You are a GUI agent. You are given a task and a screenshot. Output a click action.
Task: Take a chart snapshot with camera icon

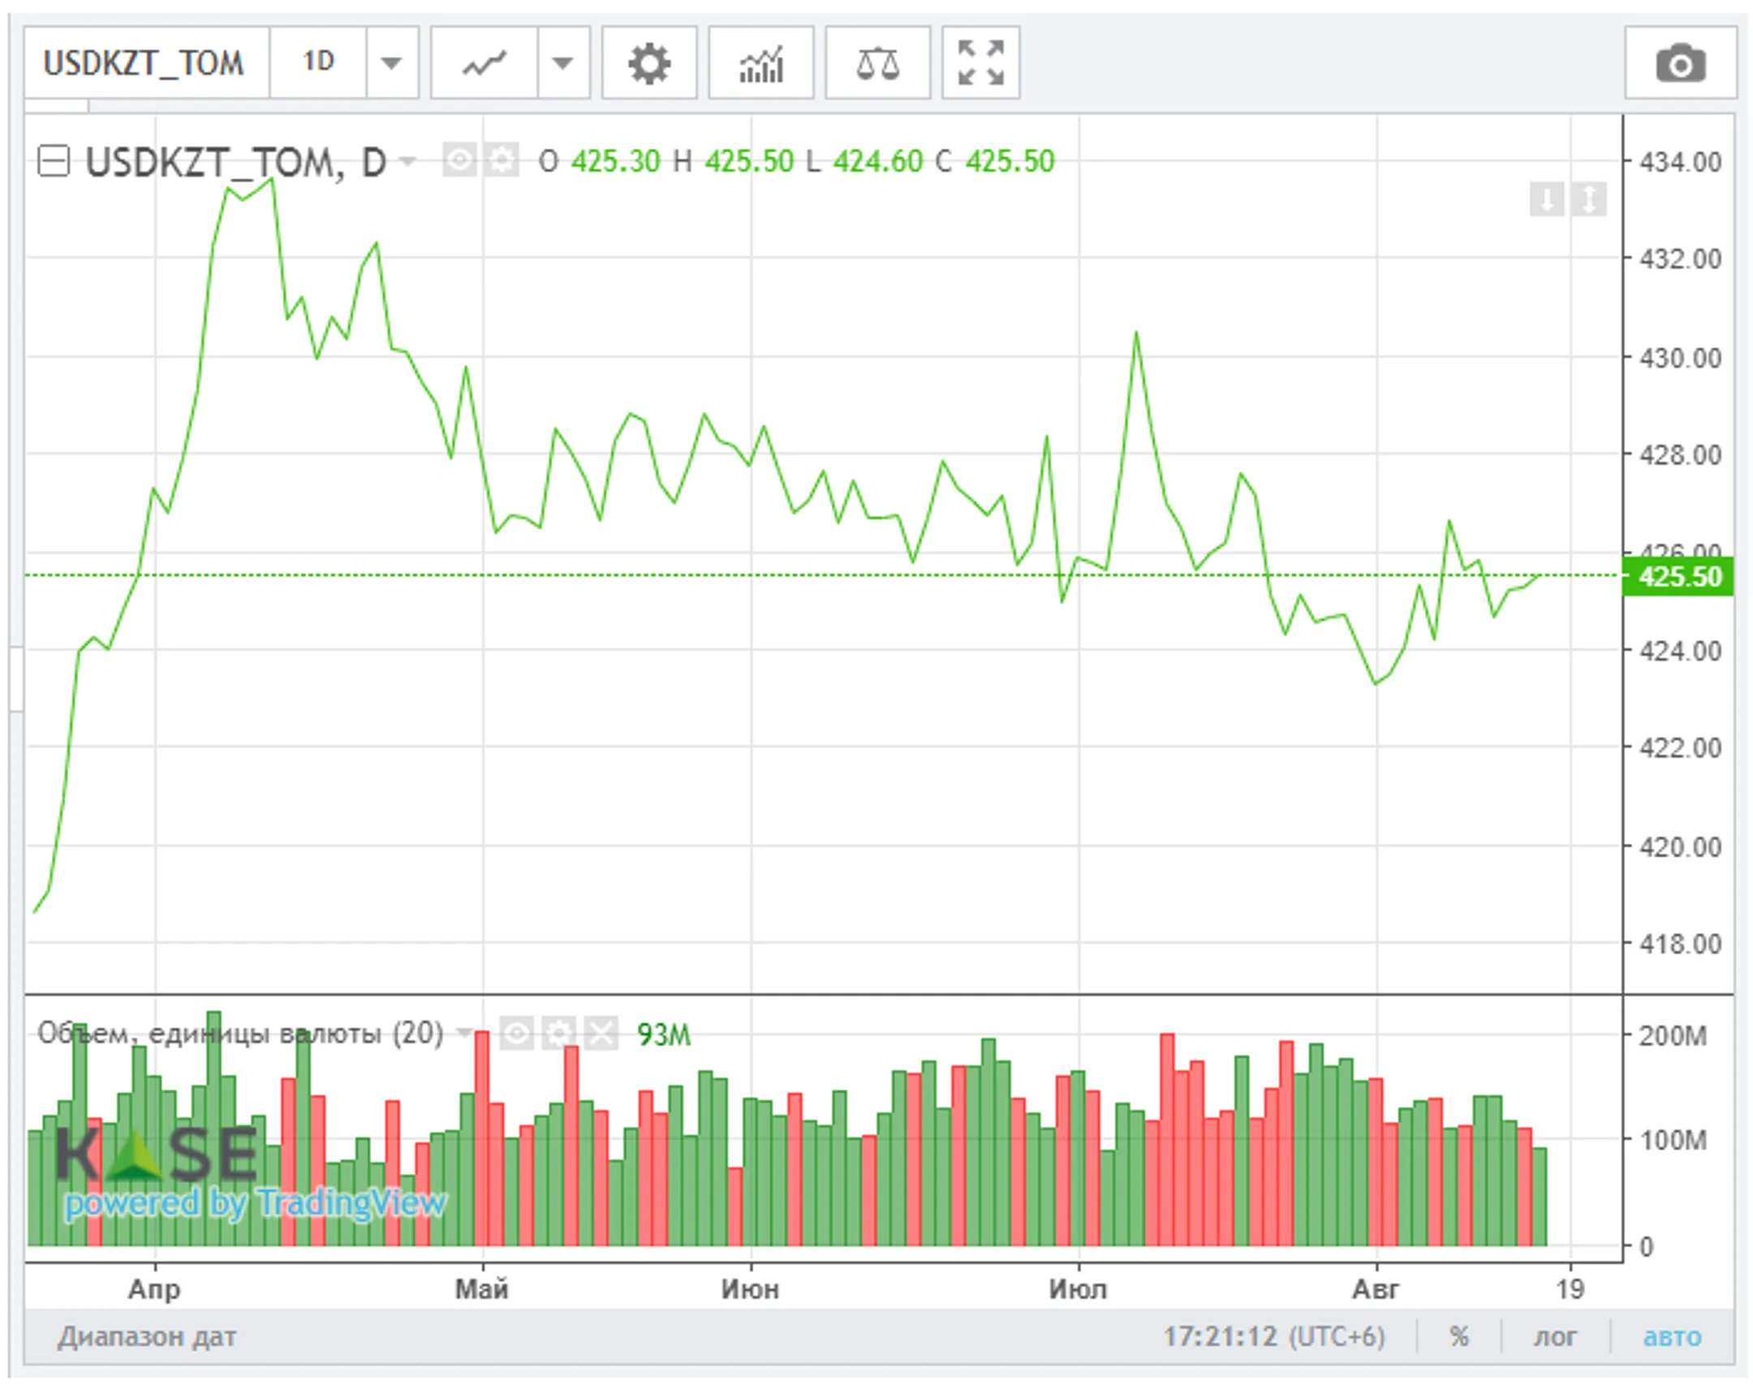click(x=1680, y=63)
